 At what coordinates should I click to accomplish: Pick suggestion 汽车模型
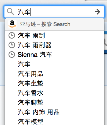click(55, 122)
